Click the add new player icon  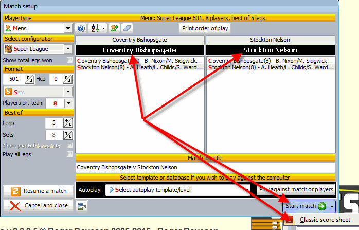click(x=113, y=28)
